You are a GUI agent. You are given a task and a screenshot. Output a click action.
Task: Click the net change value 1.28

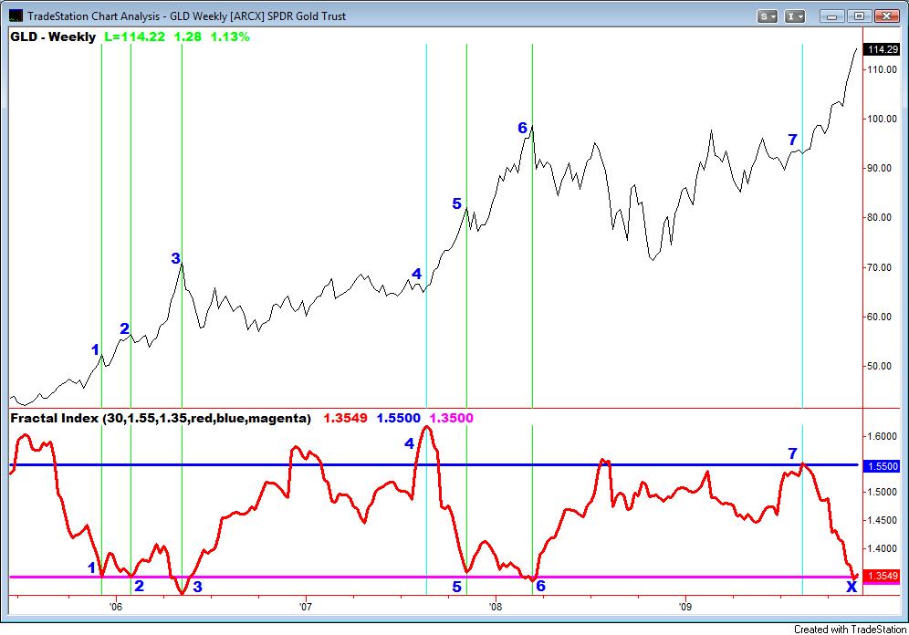pyautogui.click(x=188, y=37)
